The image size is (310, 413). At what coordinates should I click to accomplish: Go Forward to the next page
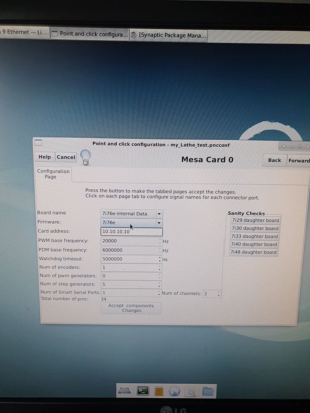click(x=299, y=161)
